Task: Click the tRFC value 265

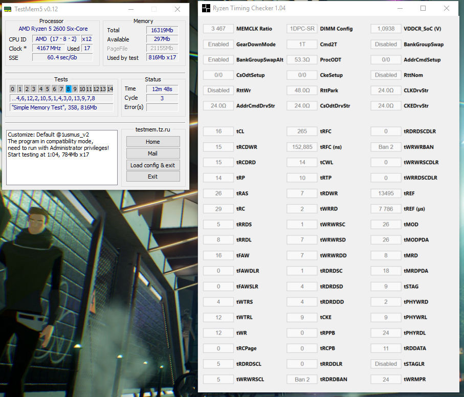Action: pyautogui.click(x=302, y=131)
